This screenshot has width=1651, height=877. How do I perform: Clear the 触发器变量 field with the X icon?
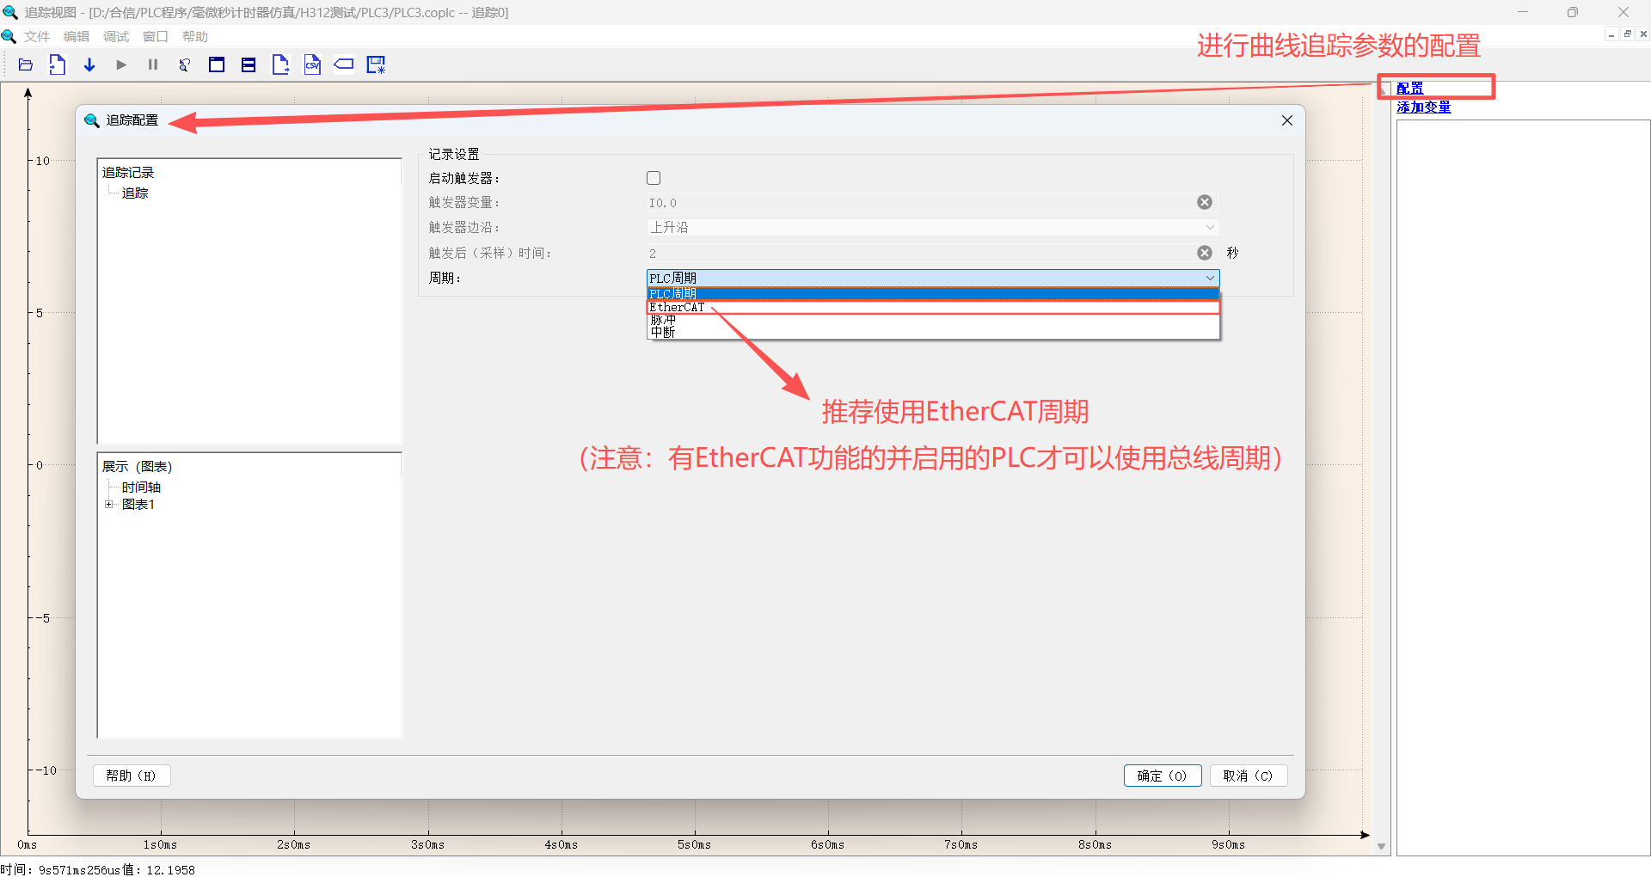[x=1205, y=202]
